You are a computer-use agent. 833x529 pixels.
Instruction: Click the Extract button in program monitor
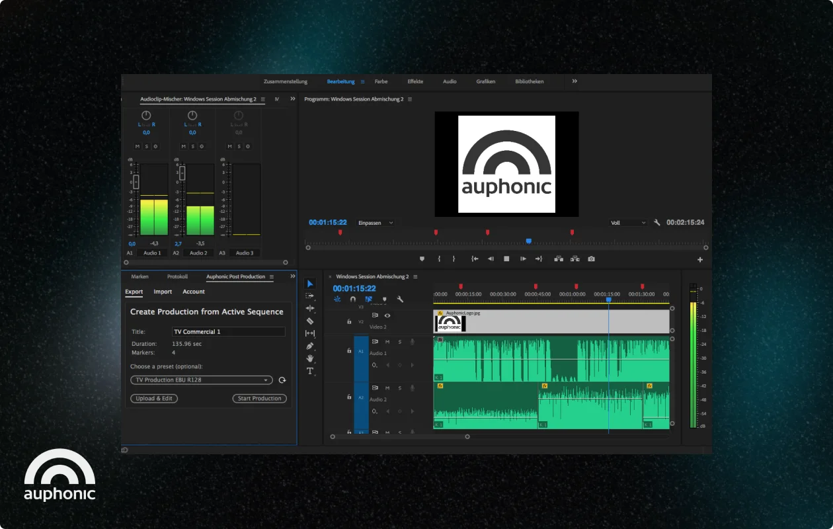[575, 259]
